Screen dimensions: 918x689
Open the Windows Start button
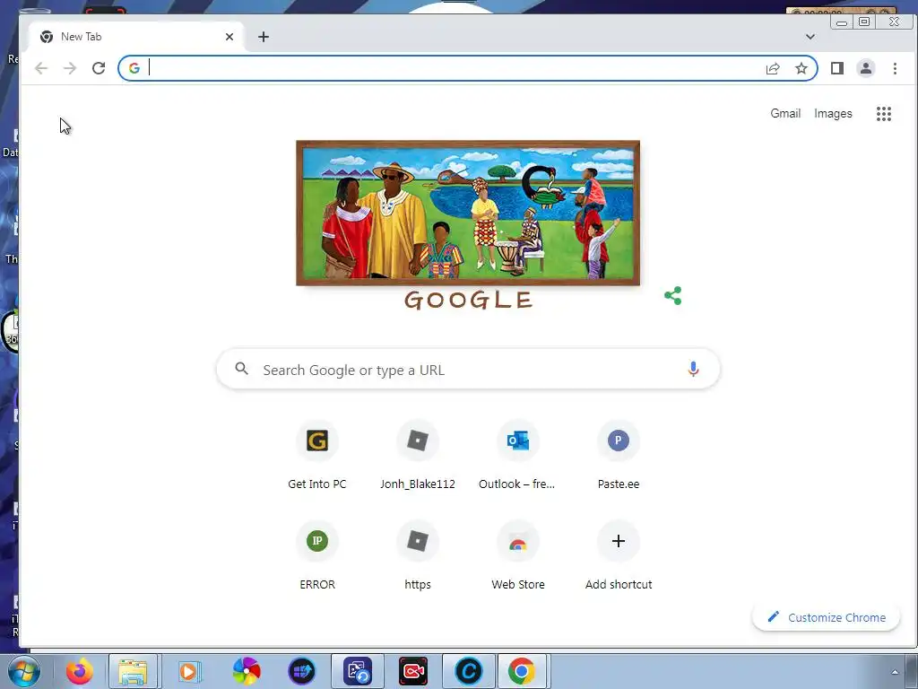coord(24,671)
